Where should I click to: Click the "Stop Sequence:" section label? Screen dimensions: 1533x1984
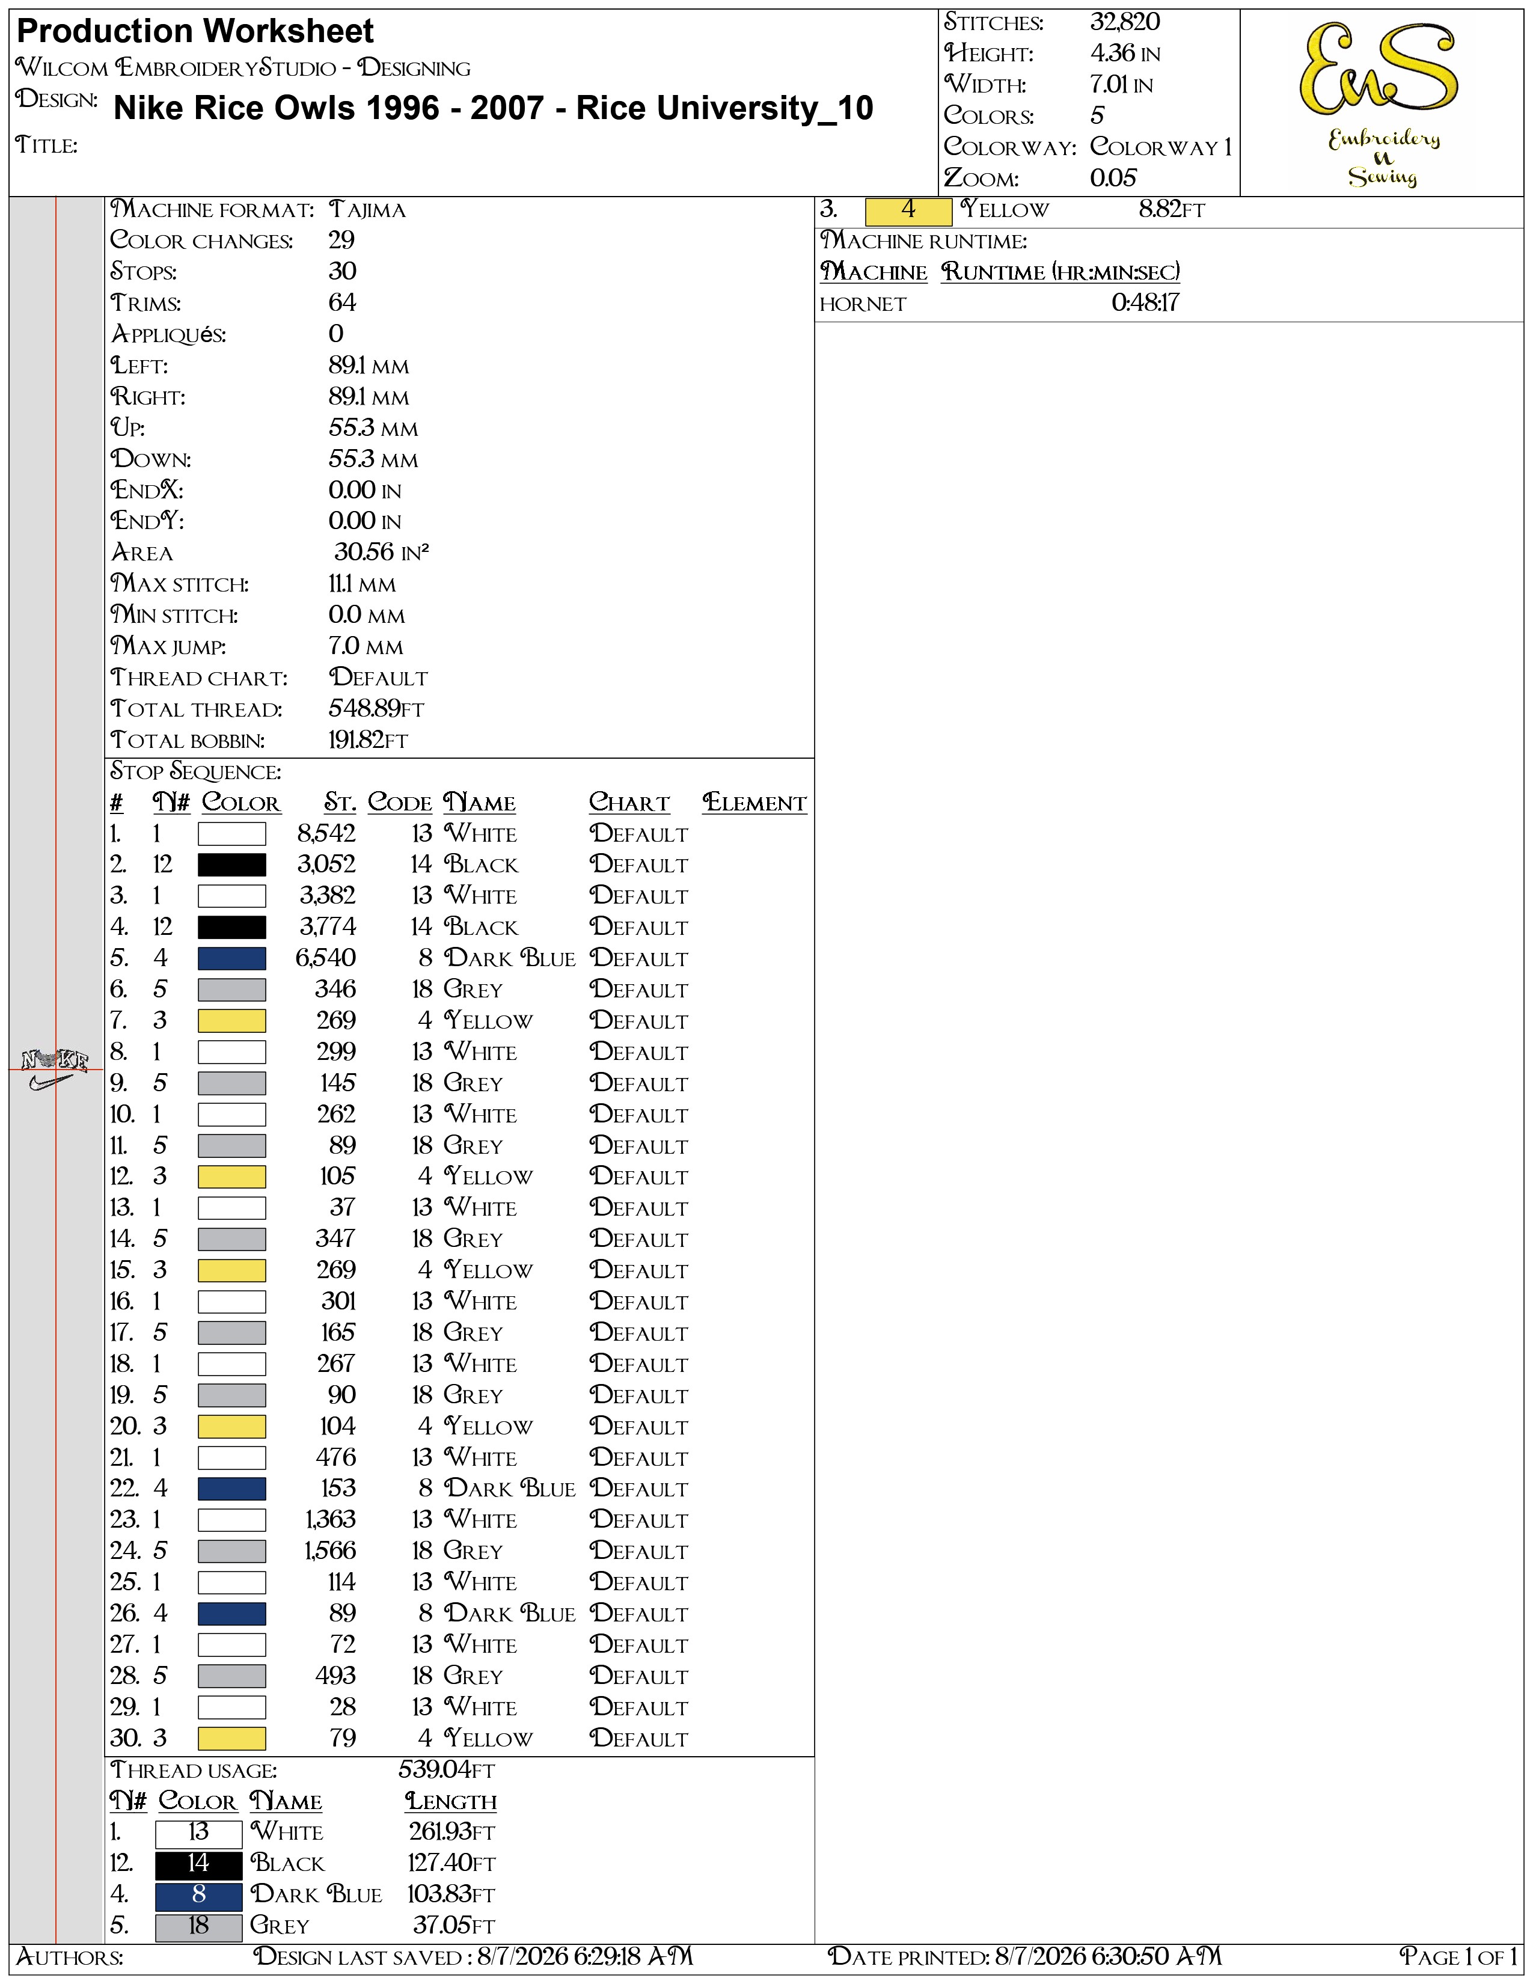pyautogui.click(x=195, y=772)
